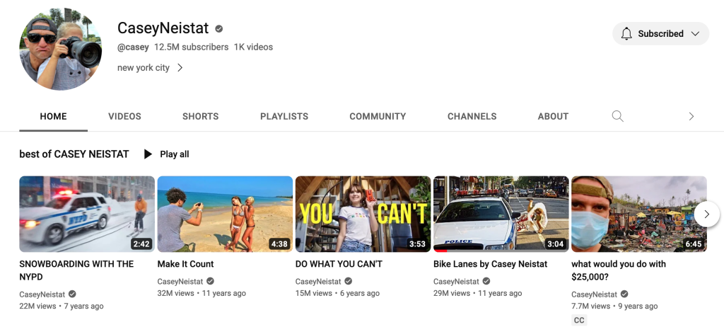Image resolution: width=724 pixels, height=332 pixels.
Task: Click CaseyNeistat channel name under SNOWBOARDING video
Action: 42,294
